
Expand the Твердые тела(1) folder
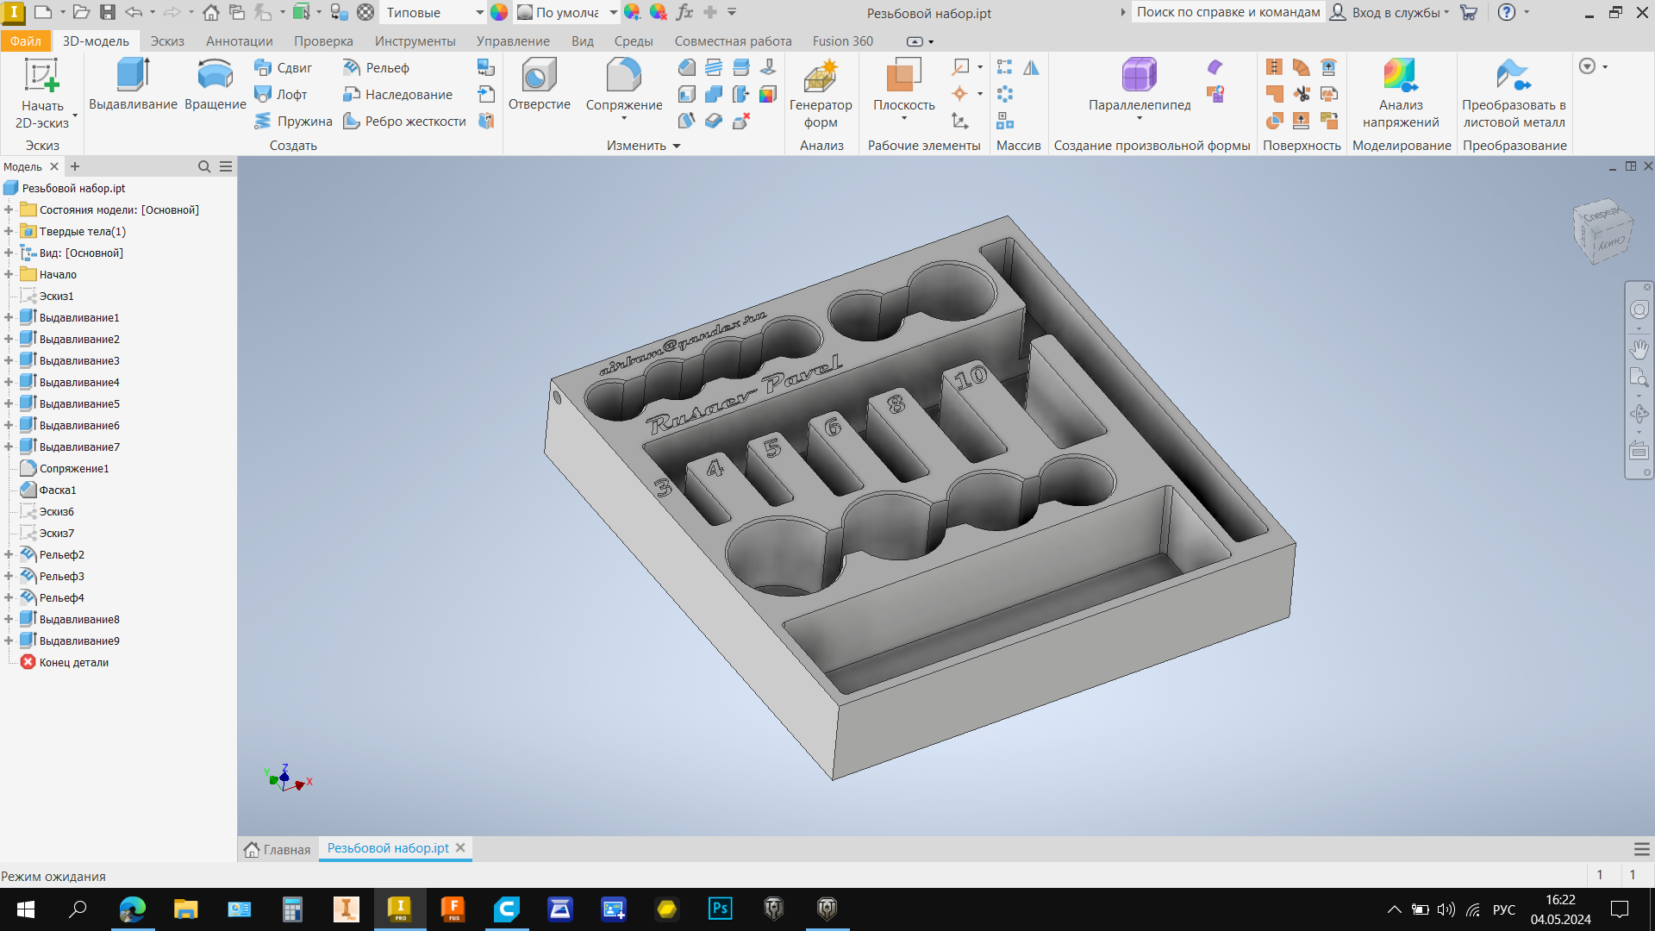pos(9,231)
